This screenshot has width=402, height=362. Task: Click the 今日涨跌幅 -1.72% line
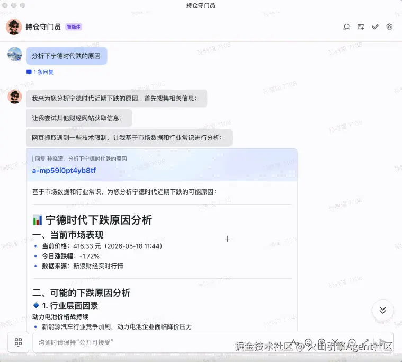click(x=71, y=257)
